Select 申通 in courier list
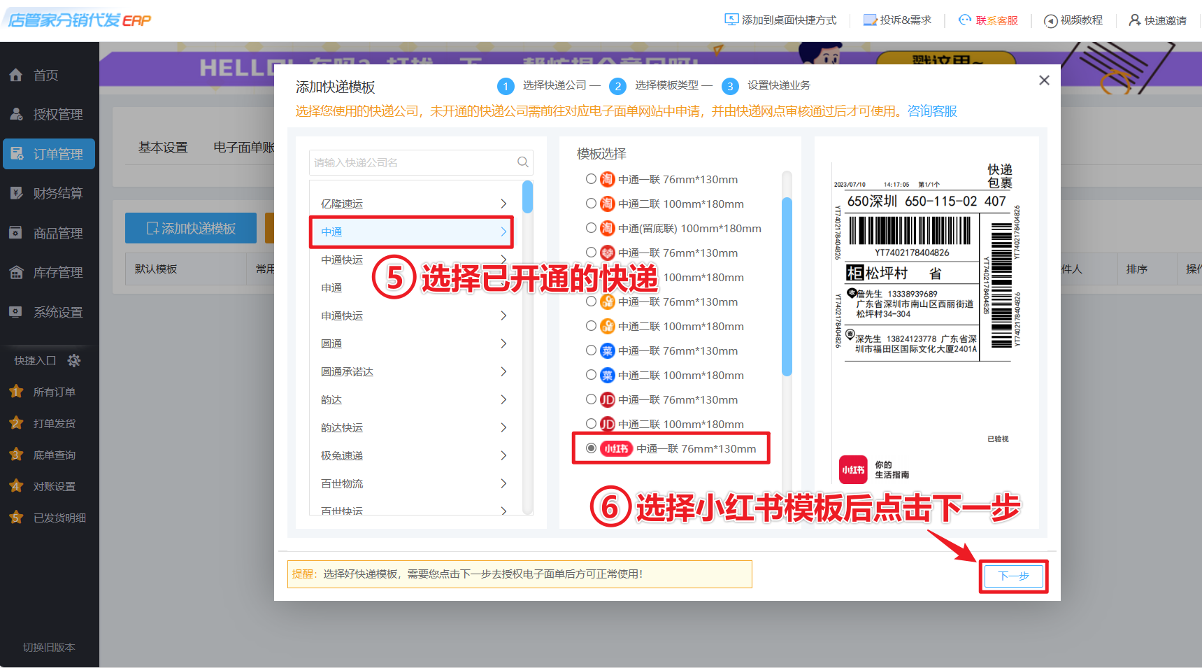Screen dimensions: 1202x668 click(331, 287)
